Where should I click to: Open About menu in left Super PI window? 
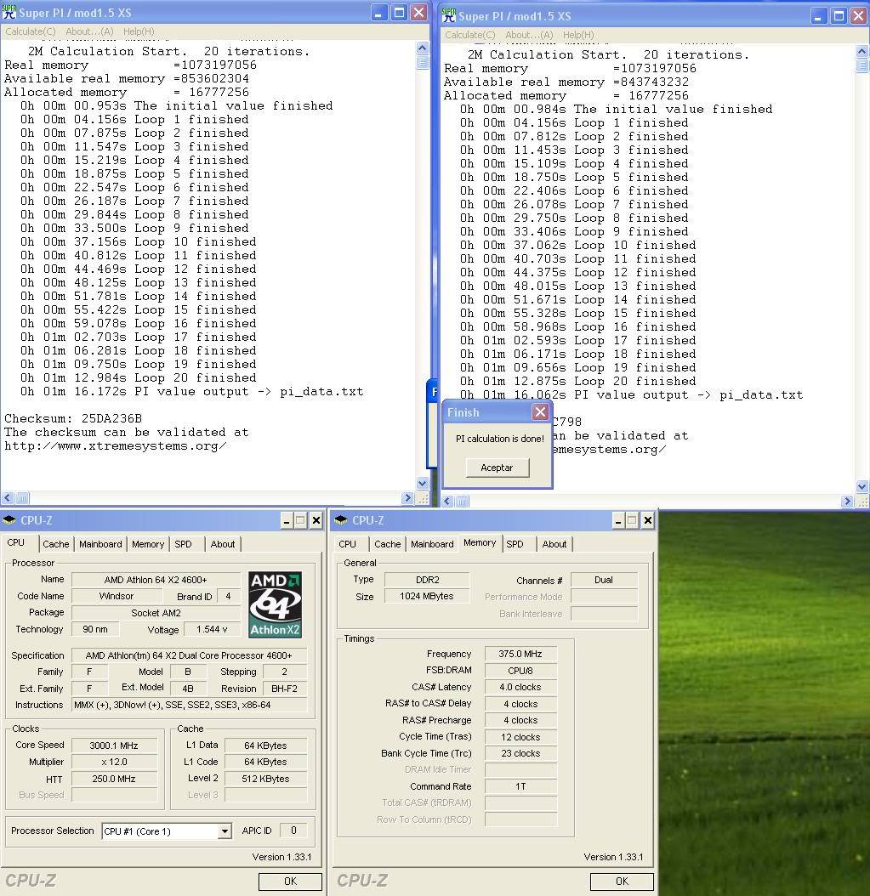[89, 31]
